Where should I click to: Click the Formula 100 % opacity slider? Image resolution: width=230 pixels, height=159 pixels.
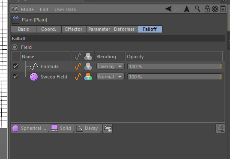[174, 66]
